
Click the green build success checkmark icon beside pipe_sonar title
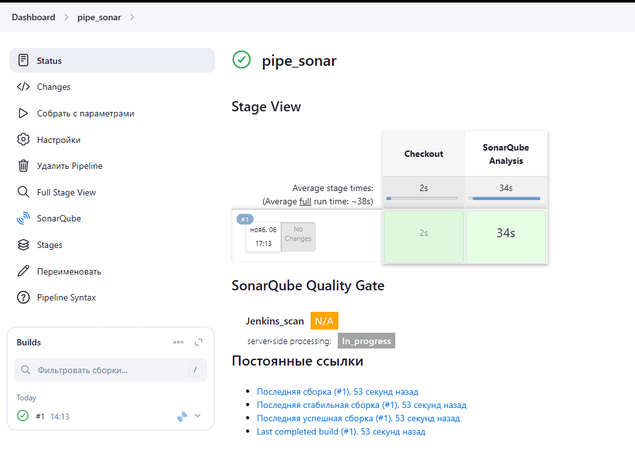point(242,60)
